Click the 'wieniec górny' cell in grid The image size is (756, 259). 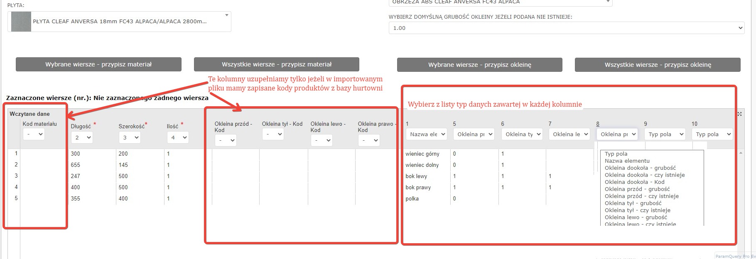pos(422,154)
